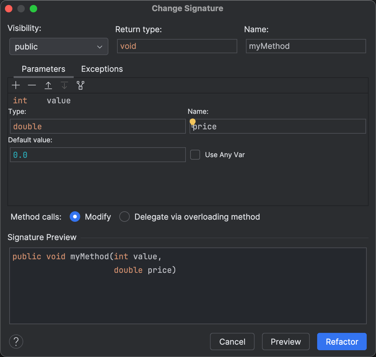Viewport: 376px width, 357px height.
Task: Switch to the Parameters tab
Action: coord(43,69)
